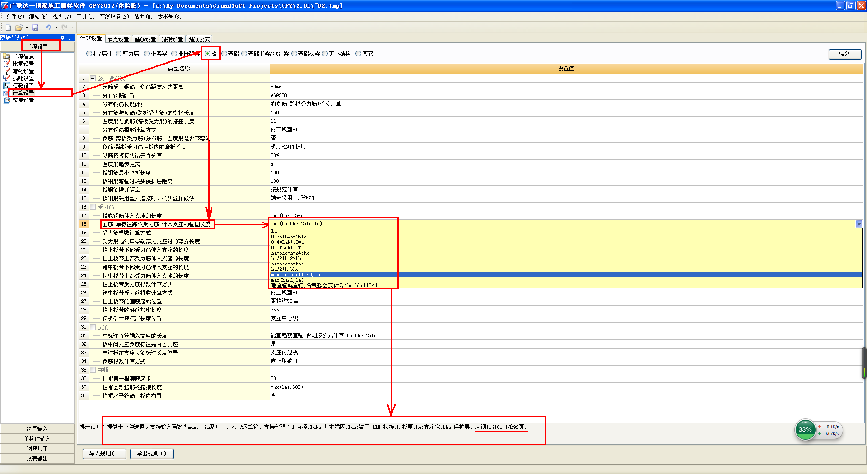Choose 'la' from the dropdown list
Viewport: 867px width, 474px height.
[566, 231]
